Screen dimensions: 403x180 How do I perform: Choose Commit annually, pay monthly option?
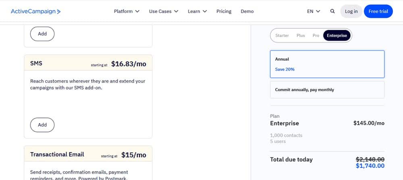pyautogui.click(x=327, y=90)
